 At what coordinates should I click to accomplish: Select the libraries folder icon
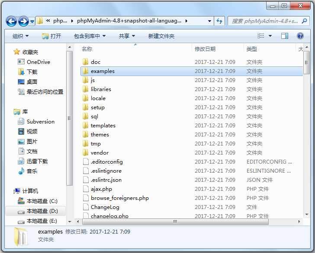click(x=86, y=89)
